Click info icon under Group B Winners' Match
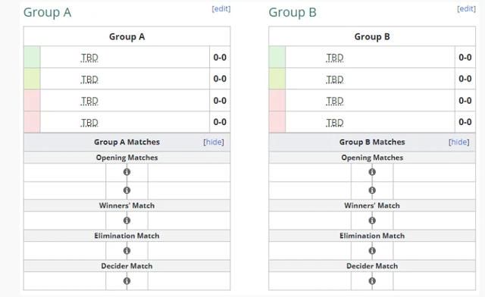This screenshot has width=485, height=297. click(372, 220)
